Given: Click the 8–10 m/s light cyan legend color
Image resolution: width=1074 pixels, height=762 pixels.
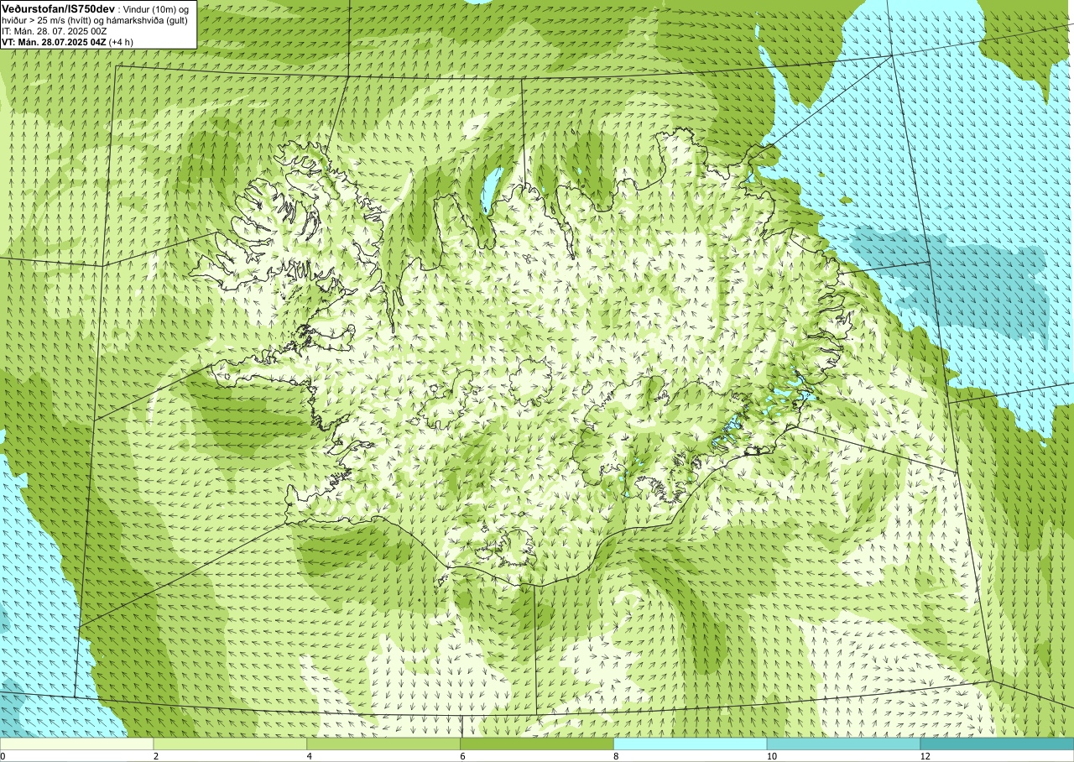Looking at the screenshot, I should (691, 744).
